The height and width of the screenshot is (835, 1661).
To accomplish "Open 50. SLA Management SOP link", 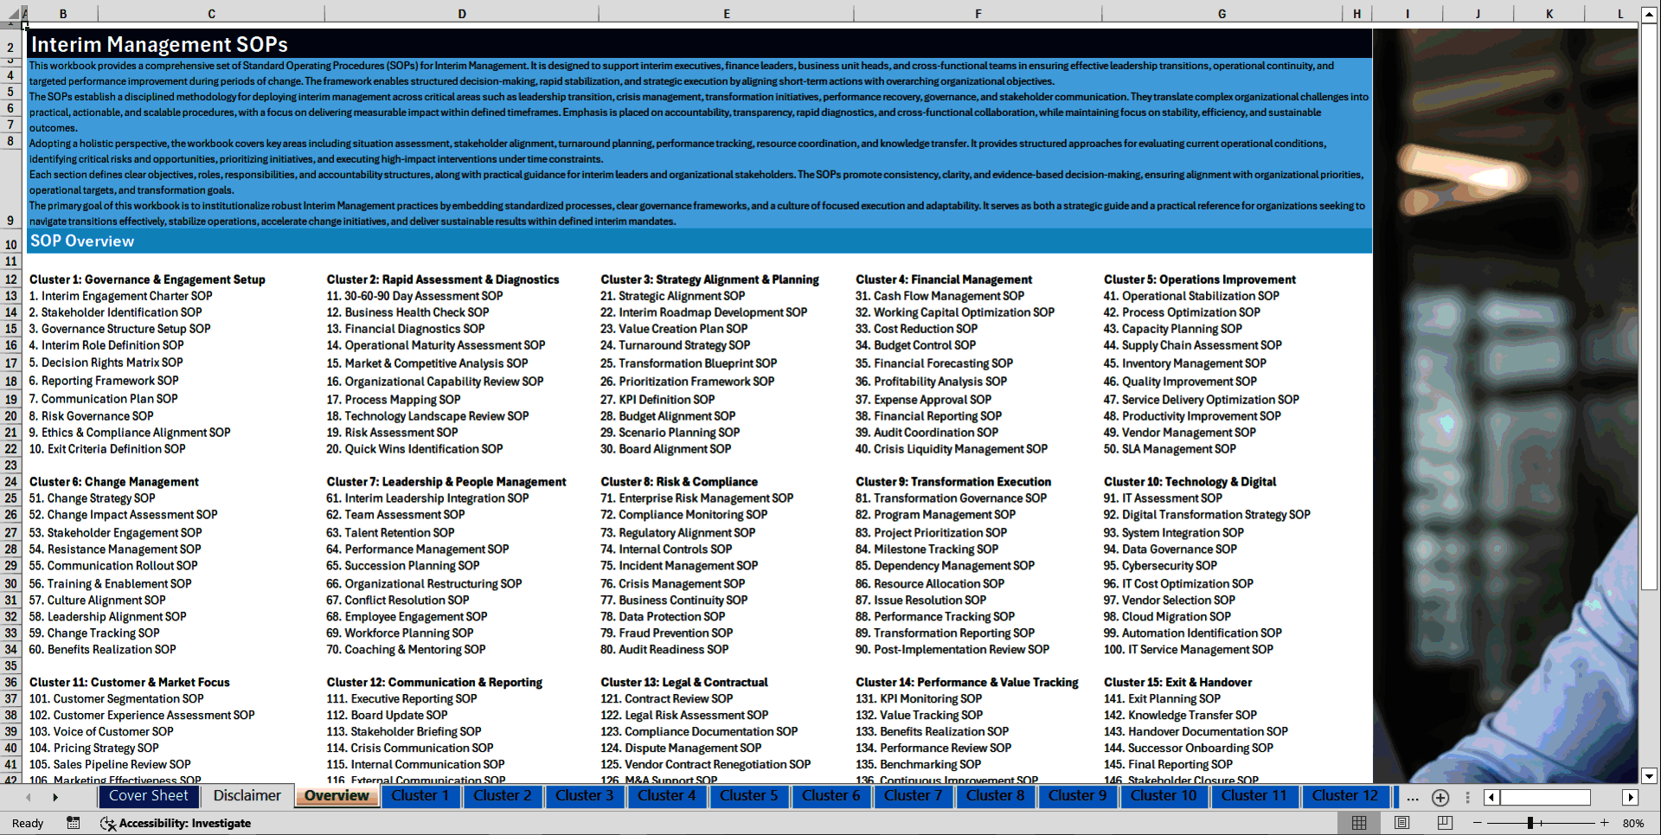I will pyautogui.click(x=1170, y=449).
